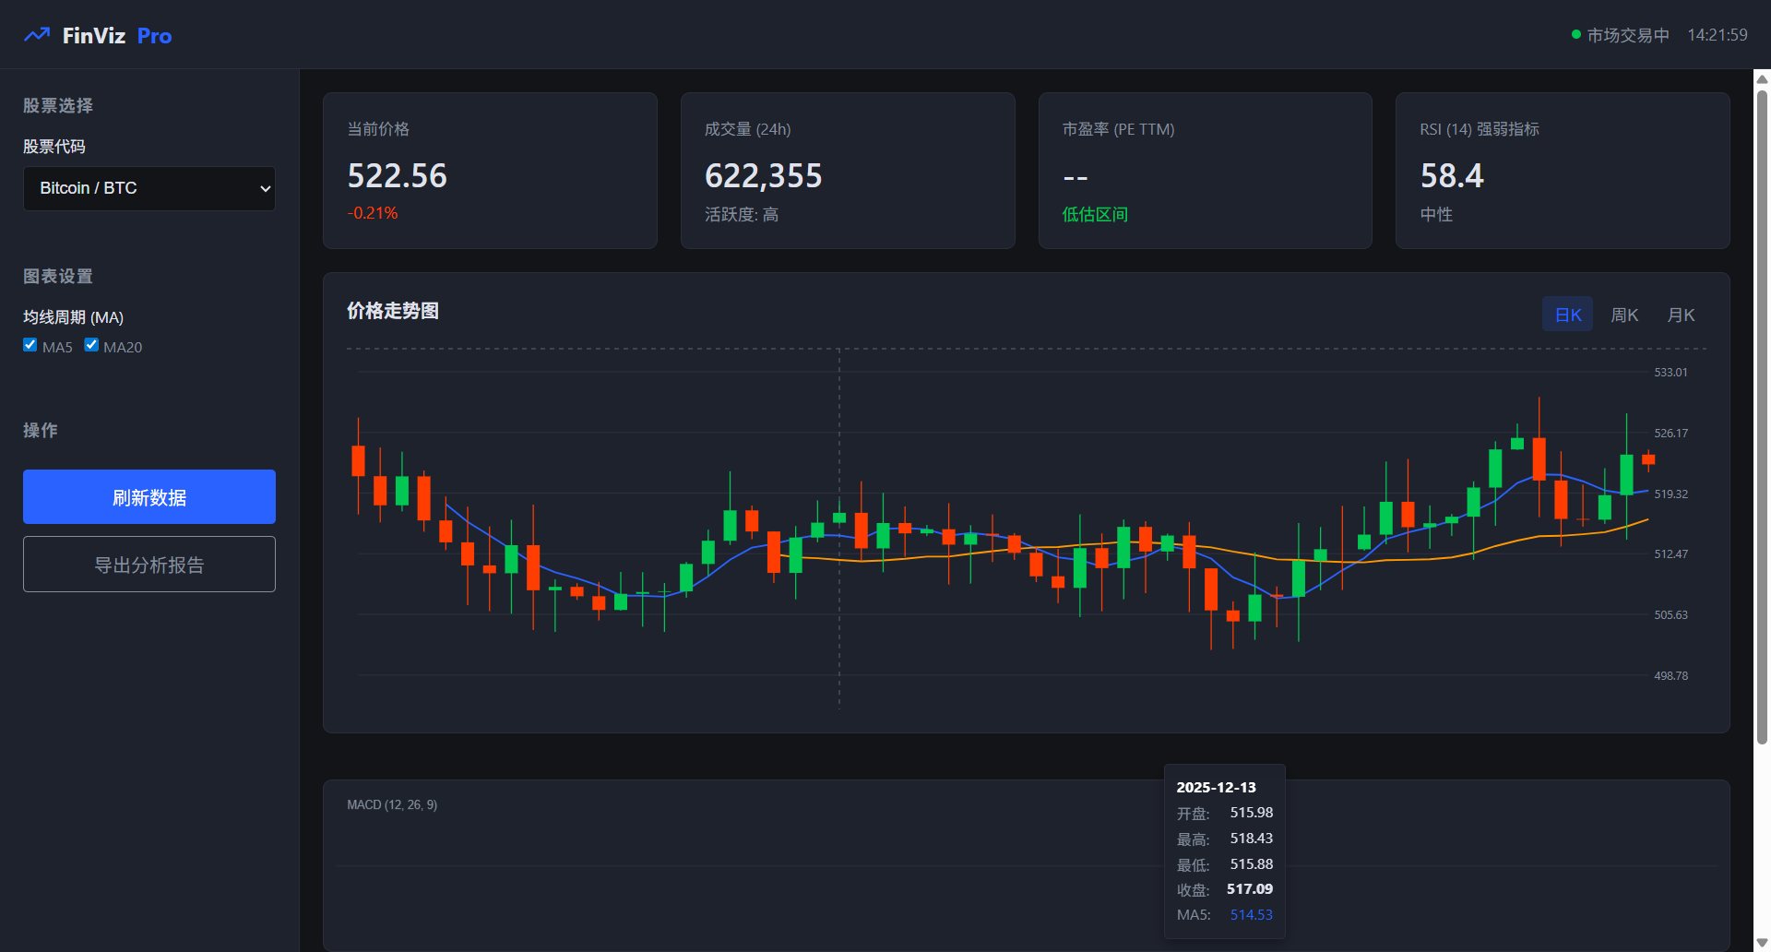Click the scrollbar down arrow
This screenshot has width=1771, height=952.
(x=1762, y=942)
